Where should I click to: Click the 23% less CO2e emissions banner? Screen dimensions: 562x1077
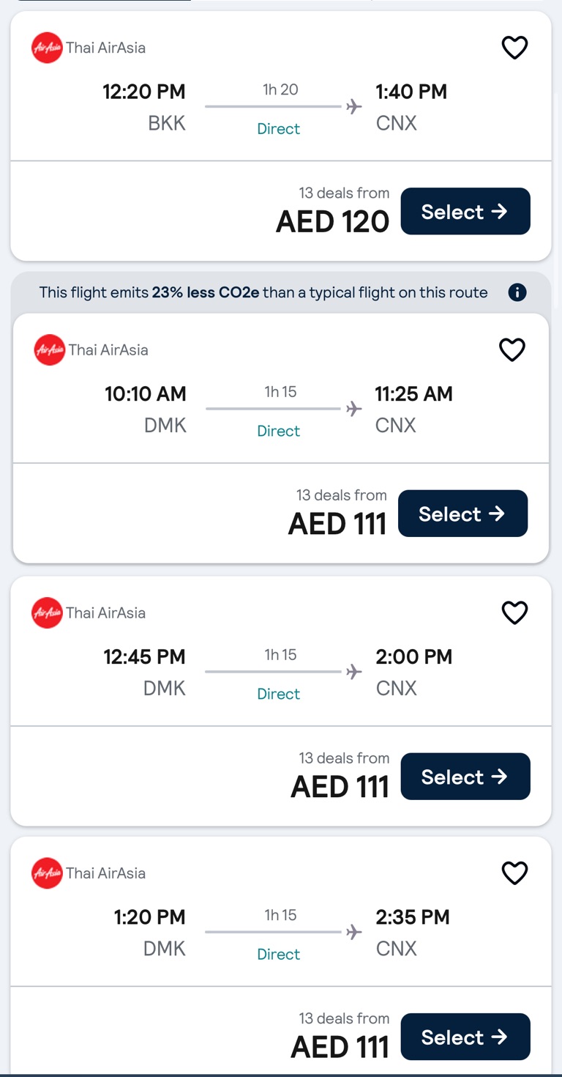click(x=263, y=293)
